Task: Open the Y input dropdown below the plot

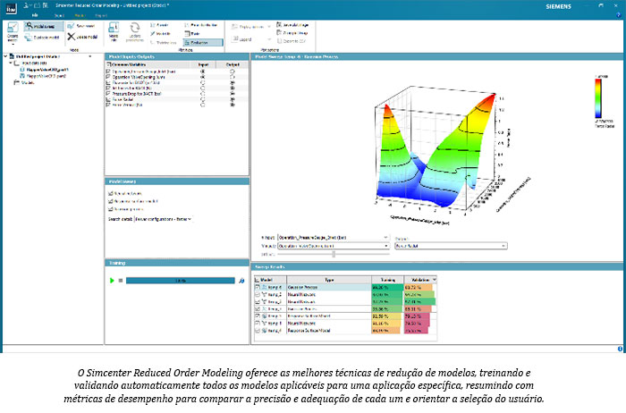Action: 334,246
